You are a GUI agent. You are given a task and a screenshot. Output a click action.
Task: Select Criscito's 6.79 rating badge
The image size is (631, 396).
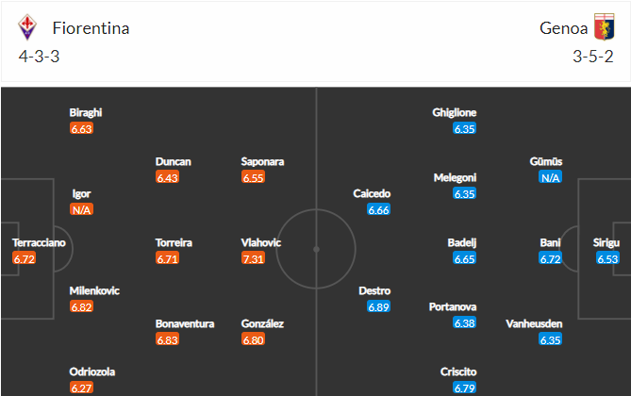click(464, 388)
